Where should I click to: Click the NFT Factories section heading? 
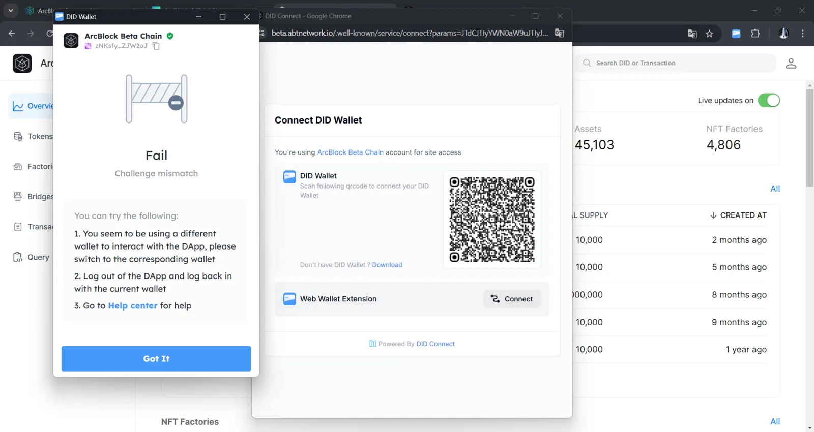pyautogui.click(x=190, y=422)
